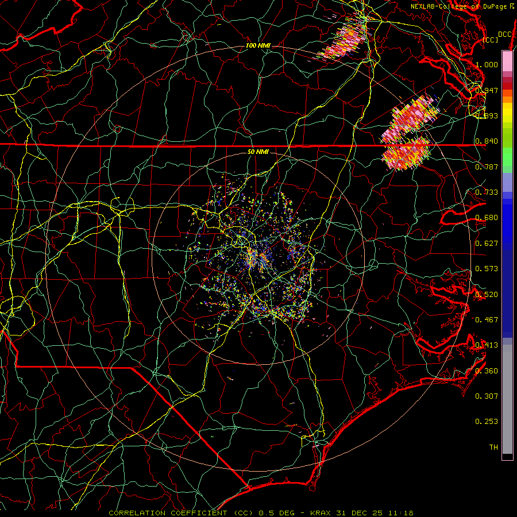The width and height of the screenshot is (517, 517).
Task: Click the northernmost pink radar echo cluster
Action: tap(346, 38)
